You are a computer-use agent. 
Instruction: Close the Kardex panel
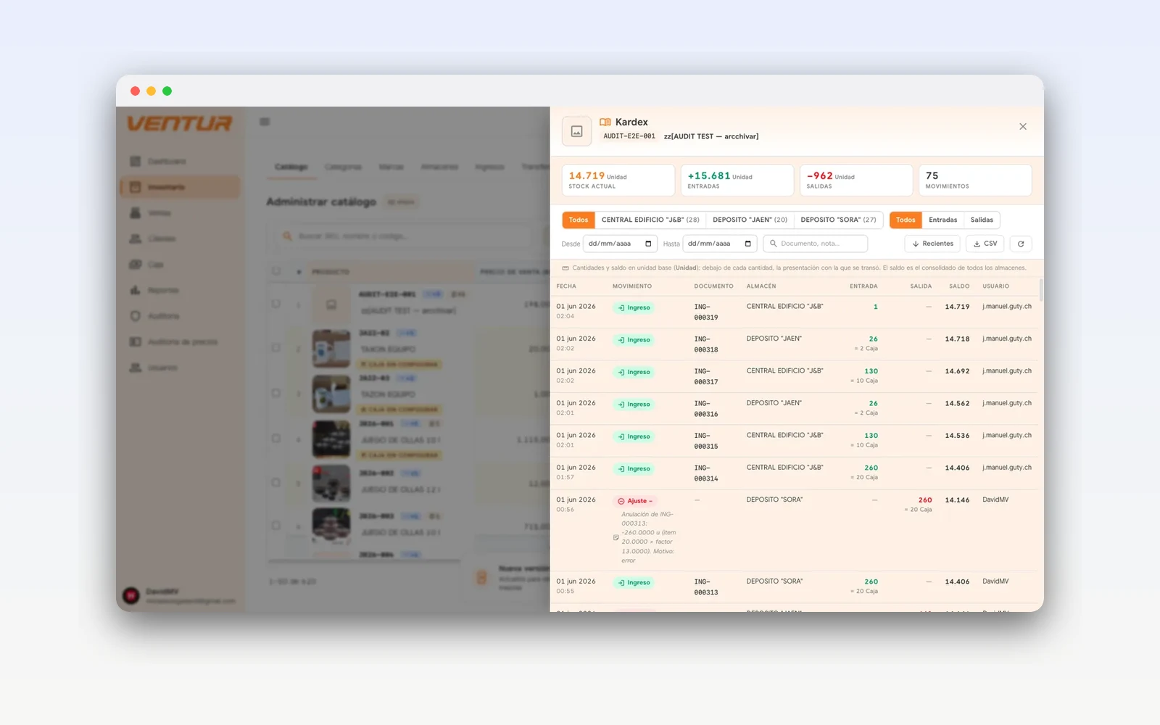point(1022,127)
